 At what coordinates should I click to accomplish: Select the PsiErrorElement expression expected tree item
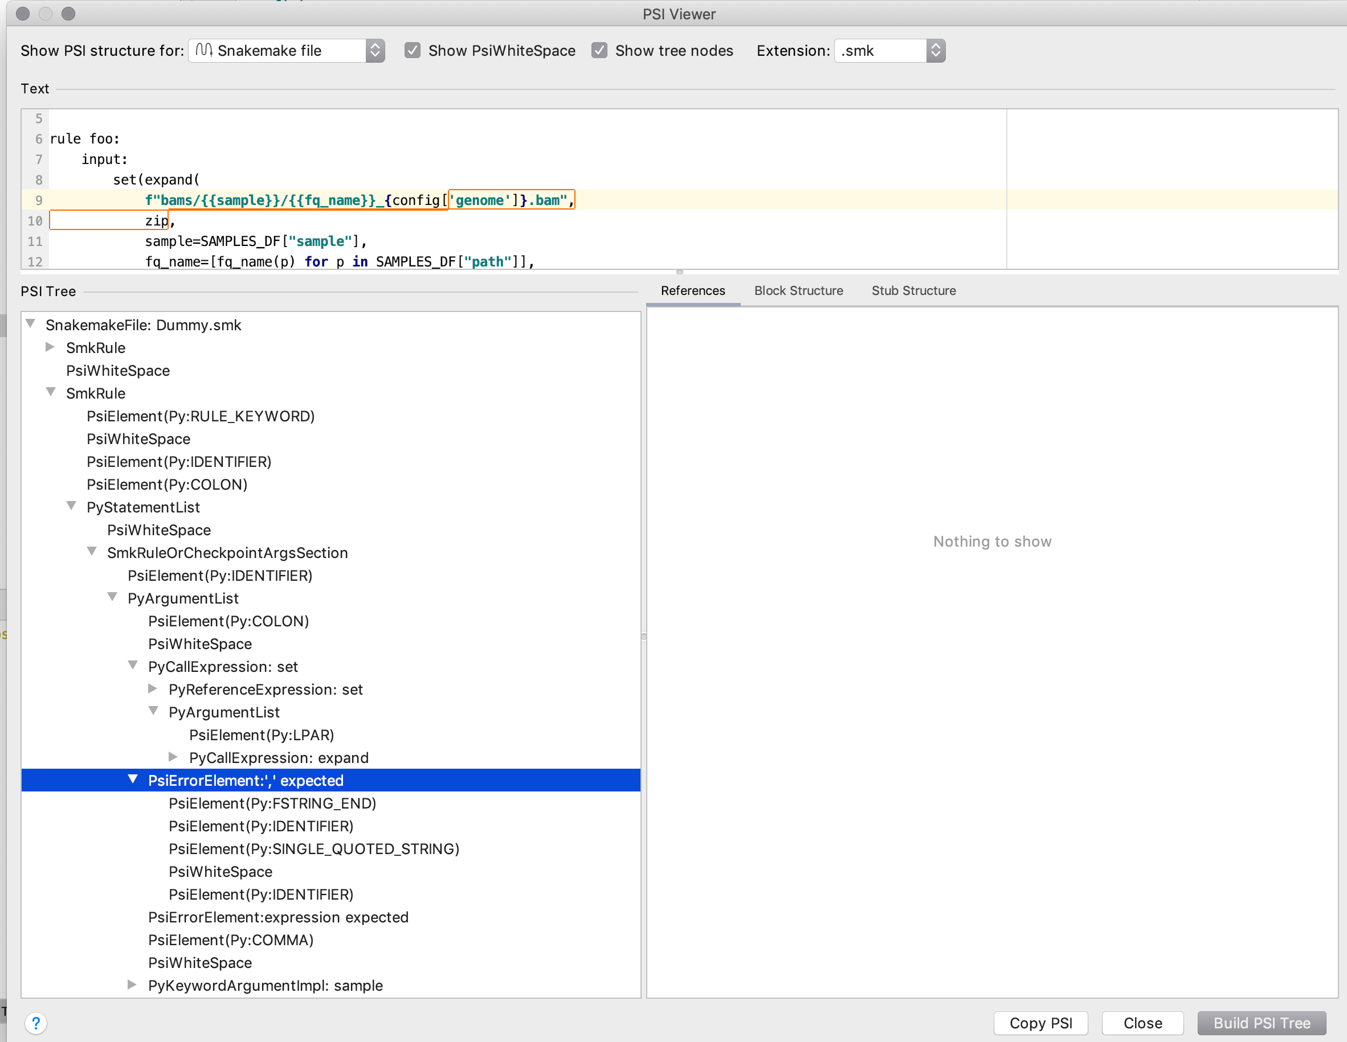278,917
